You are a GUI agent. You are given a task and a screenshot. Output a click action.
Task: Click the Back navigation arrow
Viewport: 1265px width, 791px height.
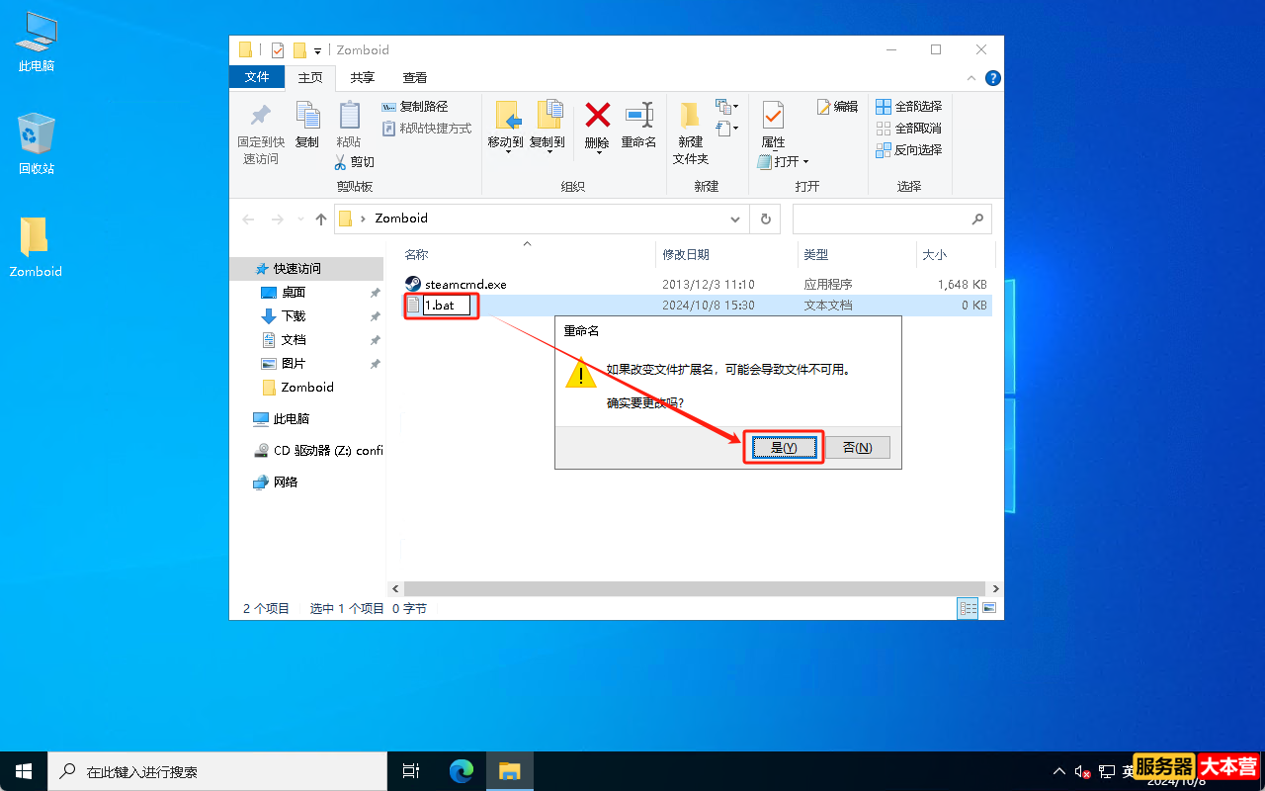click(248, 219)
